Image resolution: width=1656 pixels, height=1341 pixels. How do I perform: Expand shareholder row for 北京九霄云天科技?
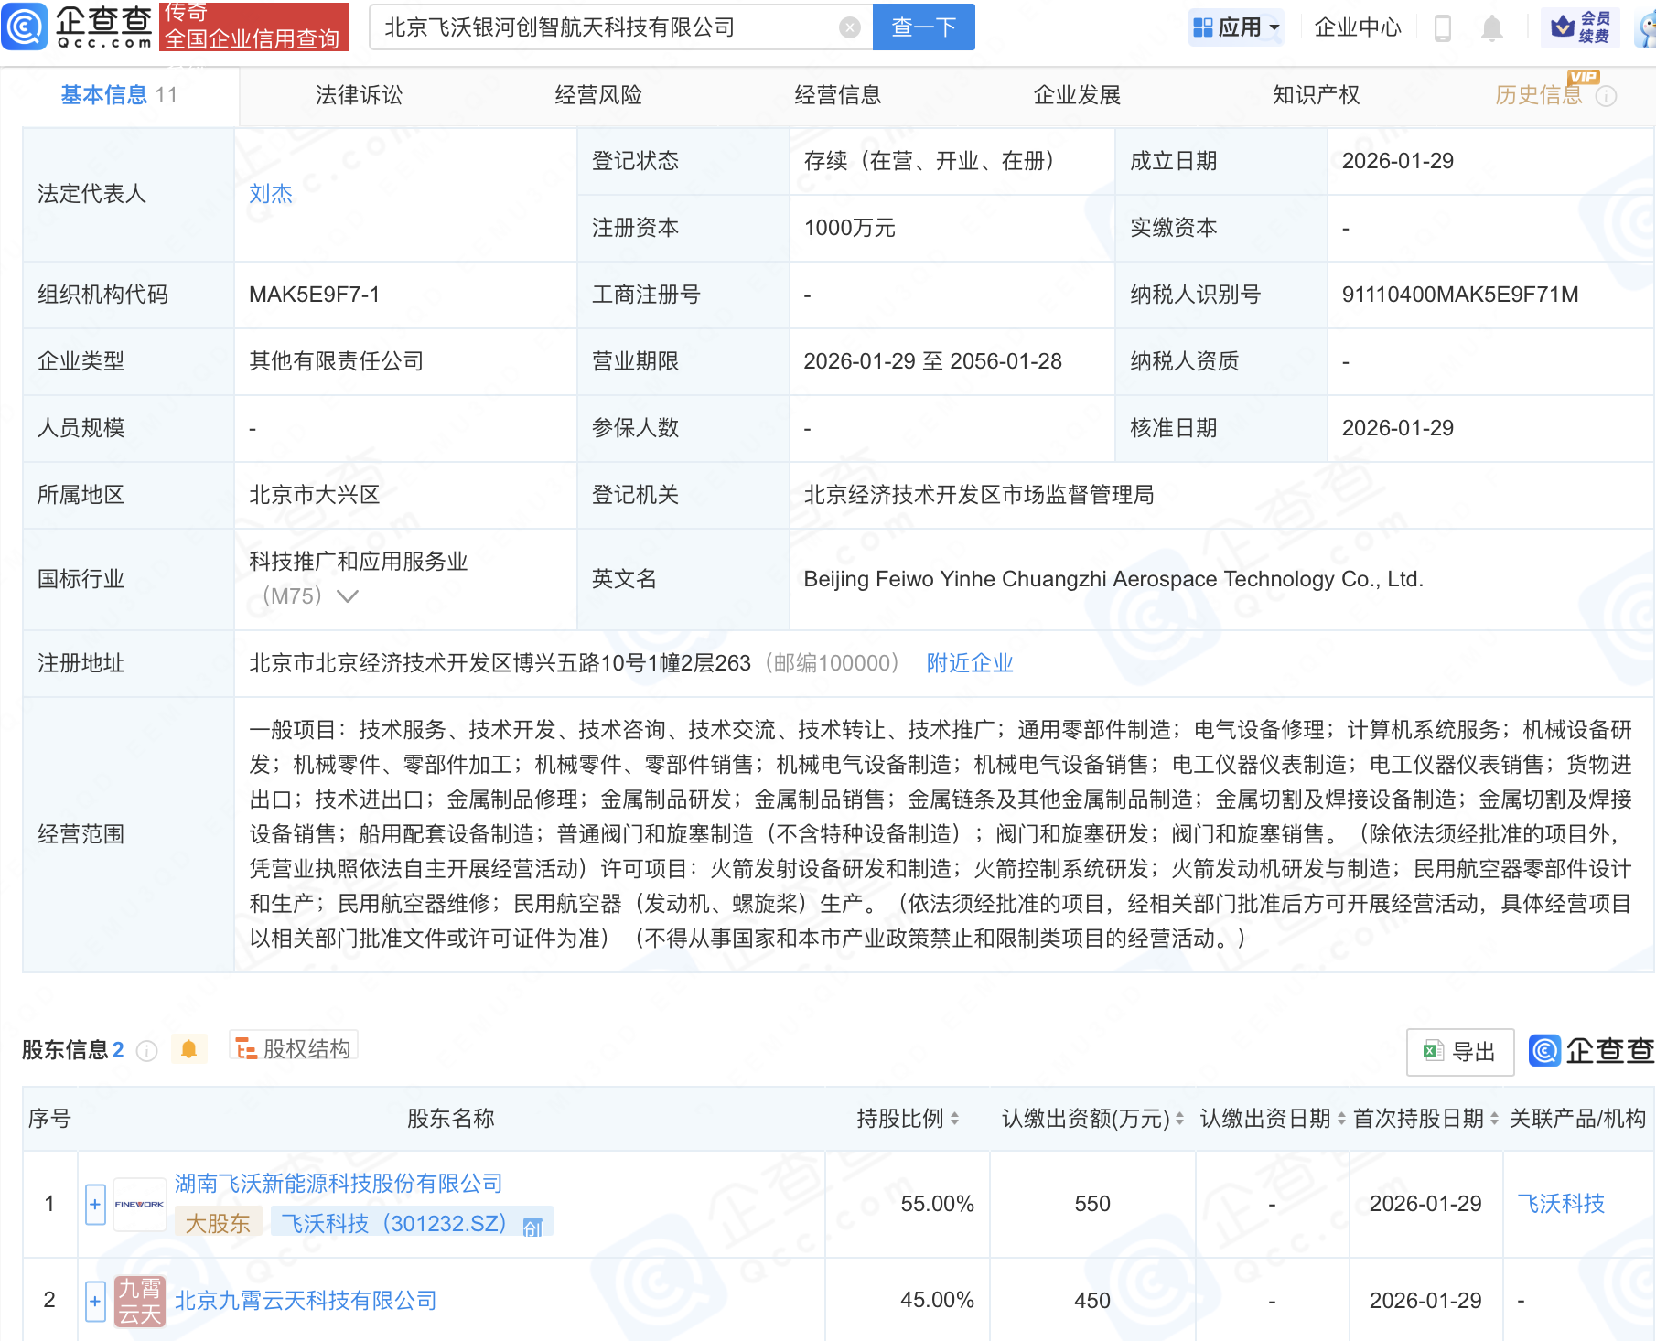(95, 1301)
